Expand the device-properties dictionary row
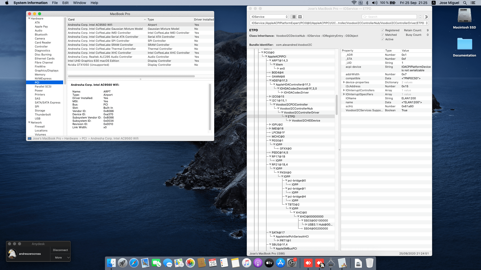The height and width of the screenshot is (270, 481). point(344,82)
